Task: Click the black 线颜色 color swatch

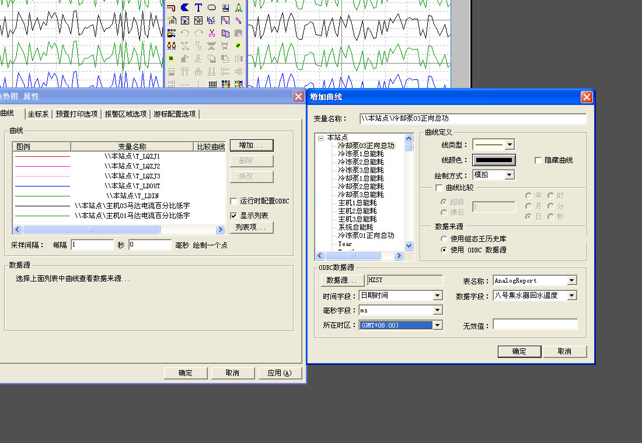Action: 494,160
